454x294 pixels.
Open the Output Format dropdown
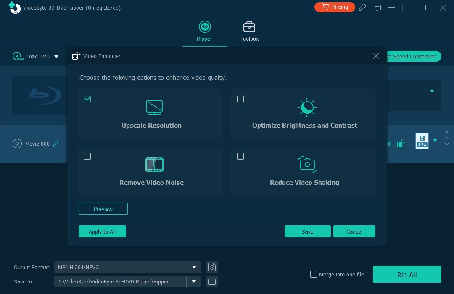click(194, 267)
